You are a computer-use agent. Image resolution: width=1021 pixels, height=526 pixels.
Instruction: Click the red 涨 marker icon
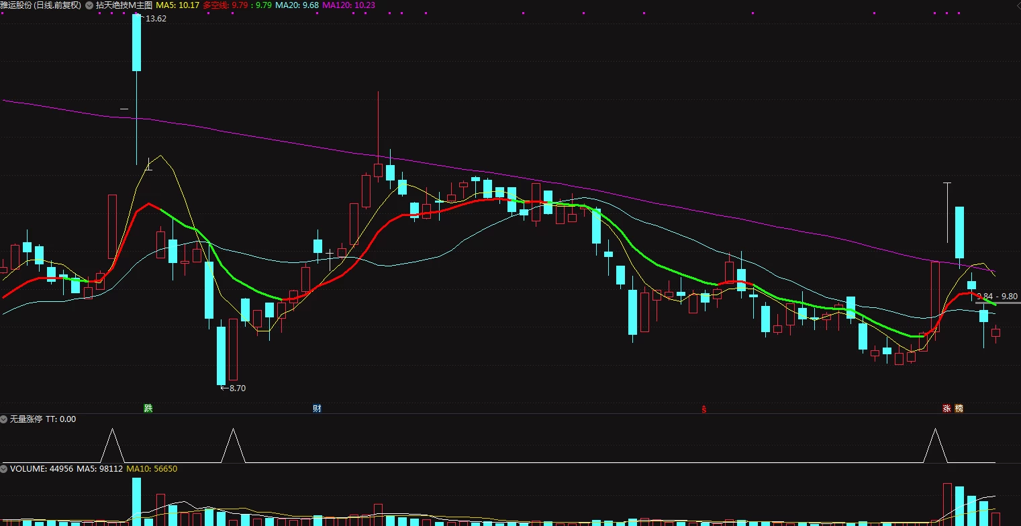click(946, 409)
